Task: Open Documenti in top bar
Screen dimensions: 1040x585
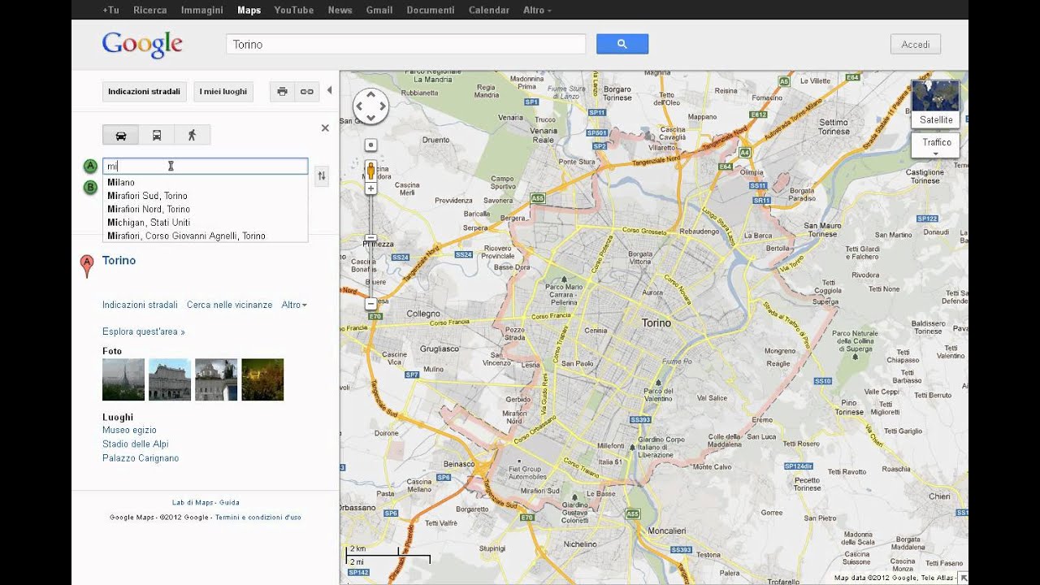Action: (x=431, y=10)
